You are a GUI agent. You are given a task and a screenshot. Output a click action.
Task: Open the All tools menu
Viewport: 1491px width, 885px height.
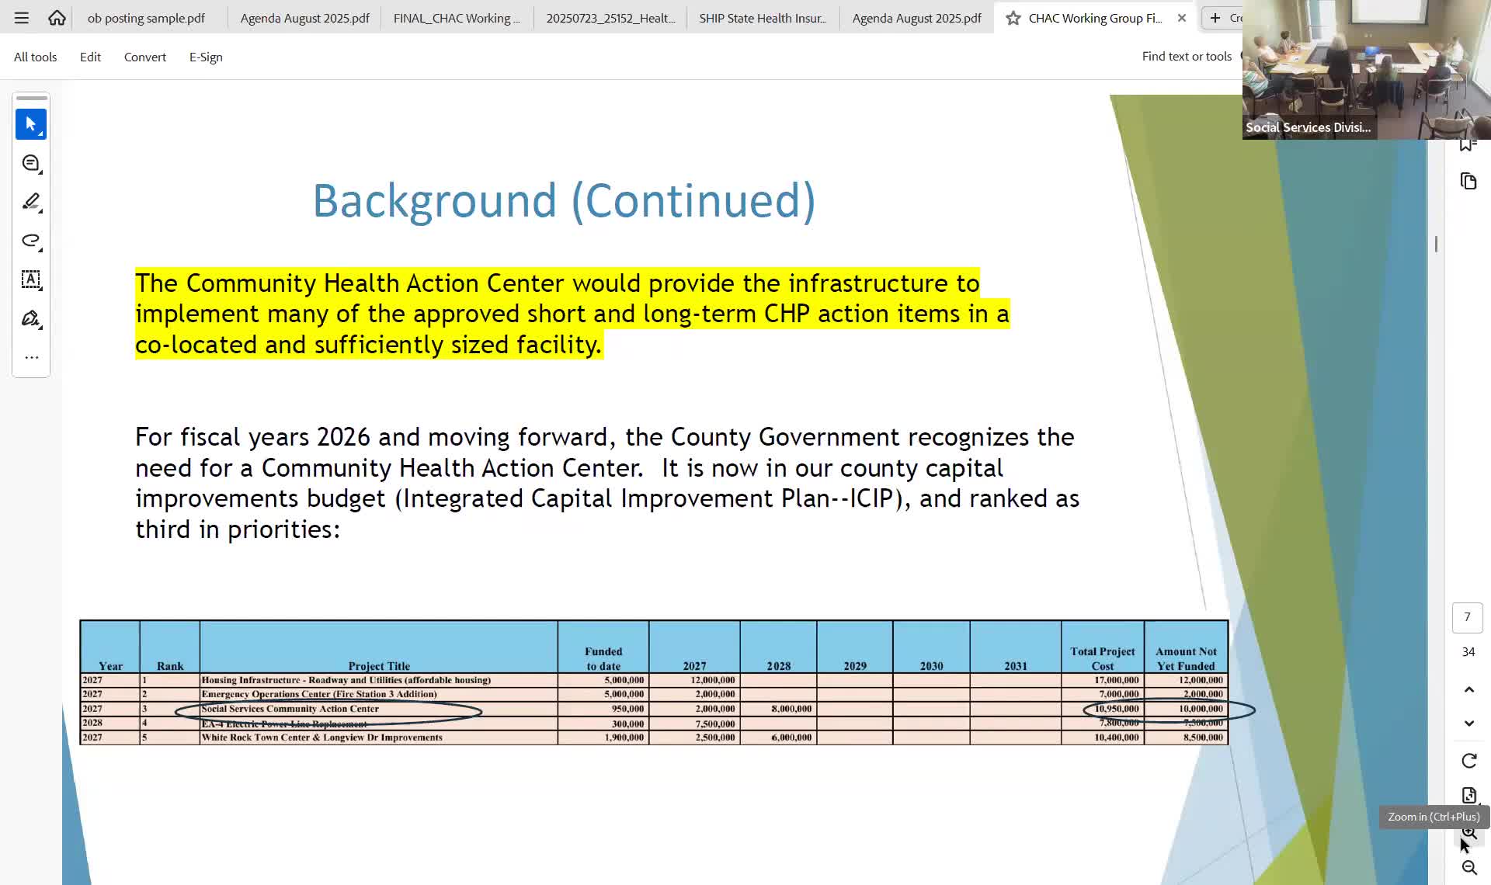click(35, 57)
